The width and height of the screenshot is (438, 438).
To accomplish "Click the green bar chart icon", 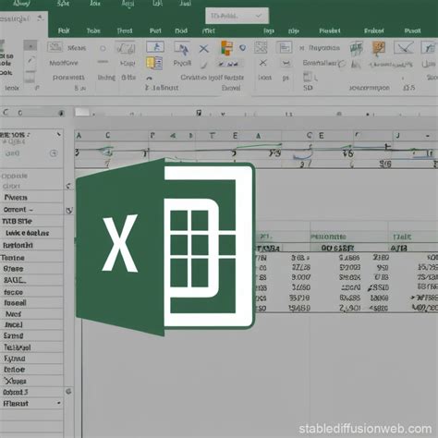I will (x=356, y=49).
